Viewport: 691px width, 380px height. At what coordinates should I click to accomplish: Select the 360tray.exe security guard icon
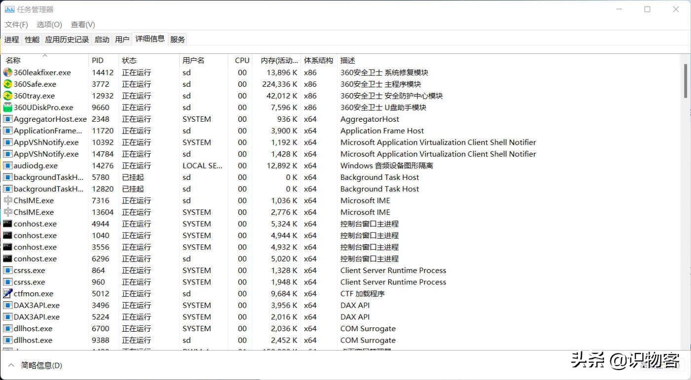(x=8, y=96)
